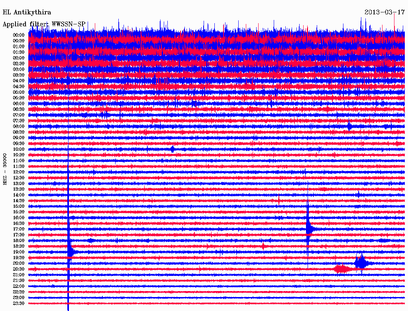Click the HHZ - 35000 axis label
408x311 pixels.
tap(5, 169)
